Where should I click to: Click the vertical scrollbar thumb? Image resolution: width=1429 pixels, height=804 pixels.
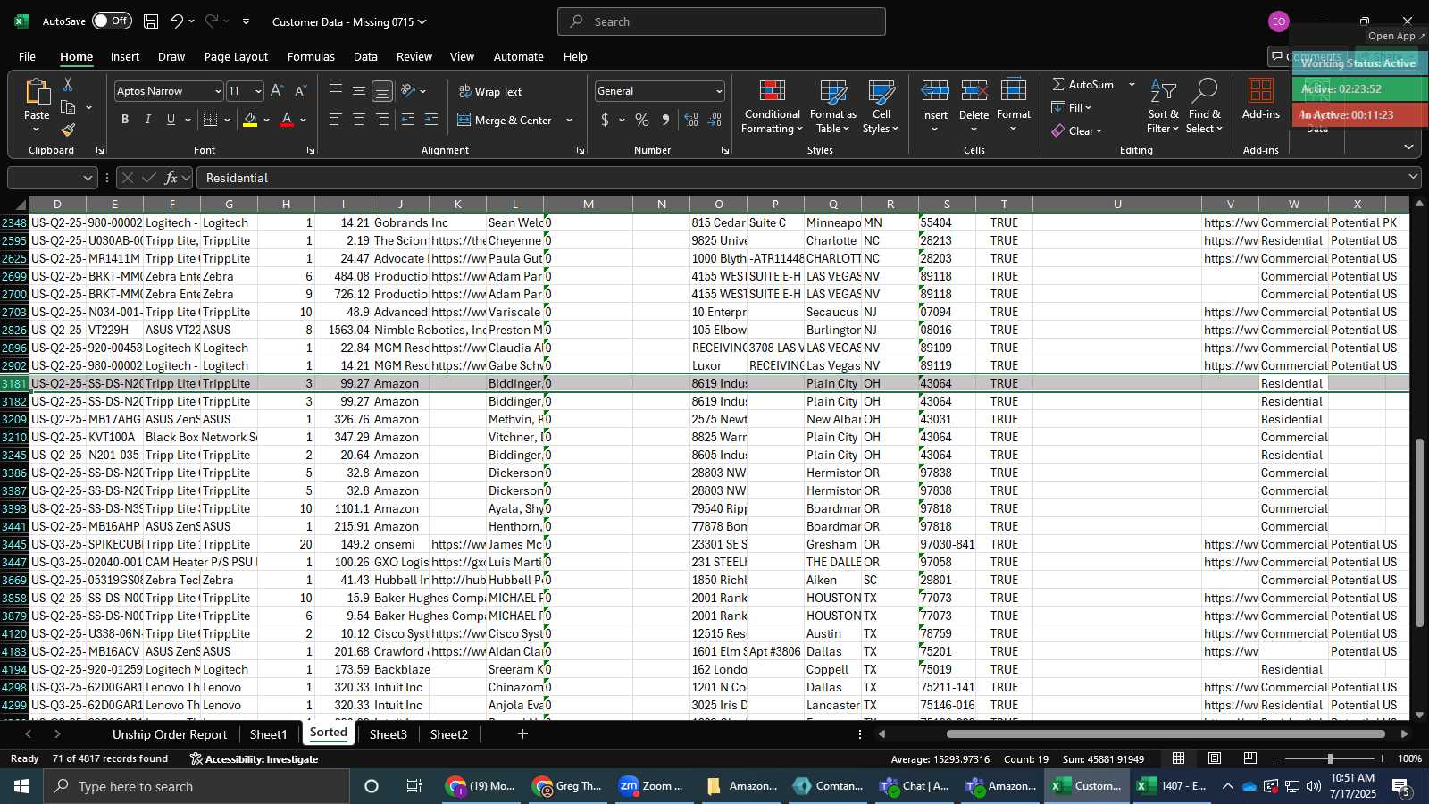pyautogui.click(x=1419, y=532)
